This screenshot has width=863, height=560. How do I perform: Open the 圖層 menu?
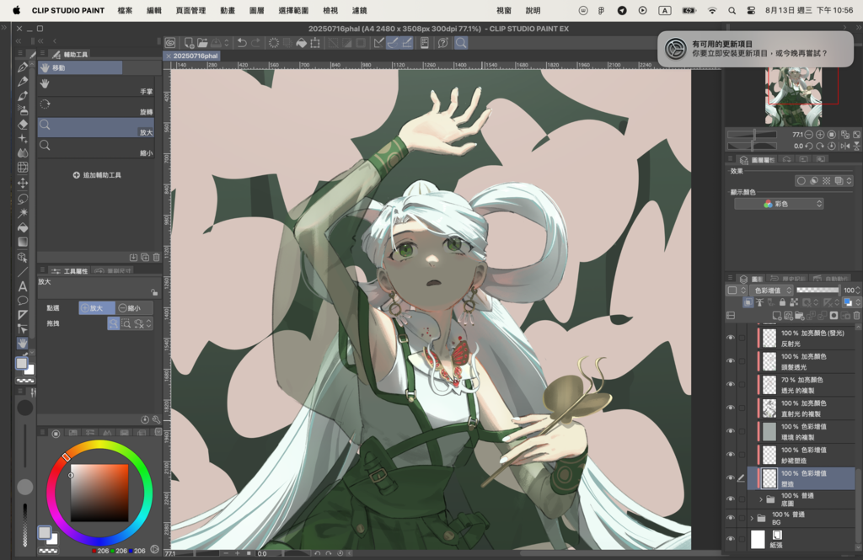tap(257, 10)
